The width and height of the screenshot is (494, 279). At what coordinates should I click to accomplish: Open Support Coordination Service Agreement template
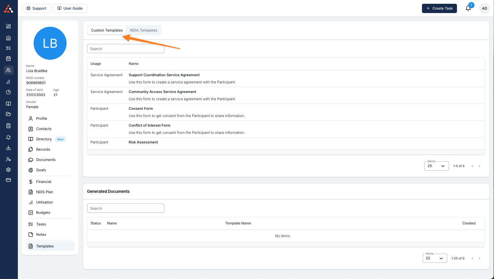(164, 75)
